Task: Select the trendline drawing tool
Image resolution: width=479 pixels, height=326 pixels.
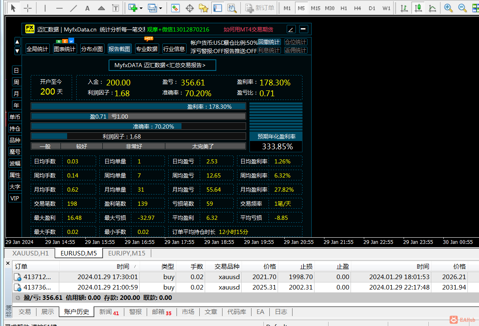Action: click(x=73, y=8)
